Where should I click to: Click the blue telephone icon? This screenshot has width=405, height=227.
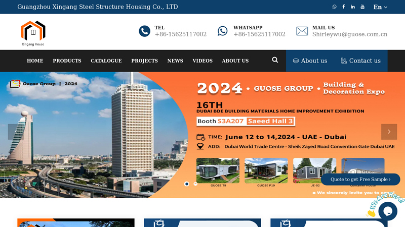(144, 31)
